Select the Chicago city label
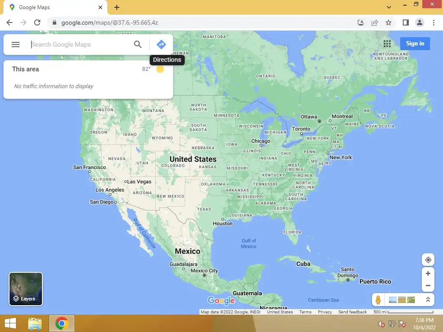 click(260, 141)
